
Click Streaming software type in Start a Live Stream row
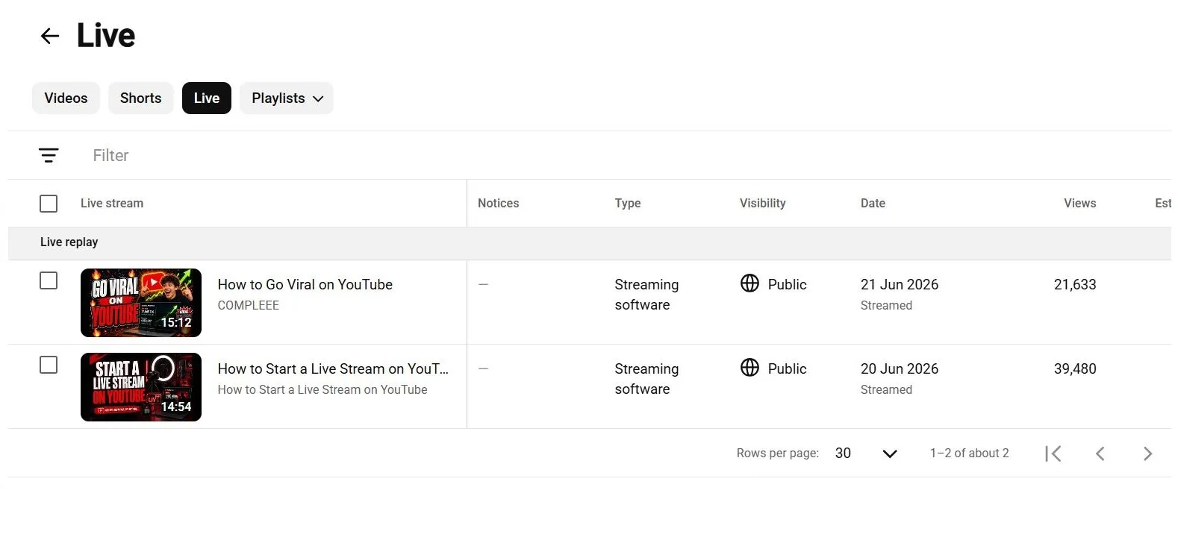coord(646,379)
